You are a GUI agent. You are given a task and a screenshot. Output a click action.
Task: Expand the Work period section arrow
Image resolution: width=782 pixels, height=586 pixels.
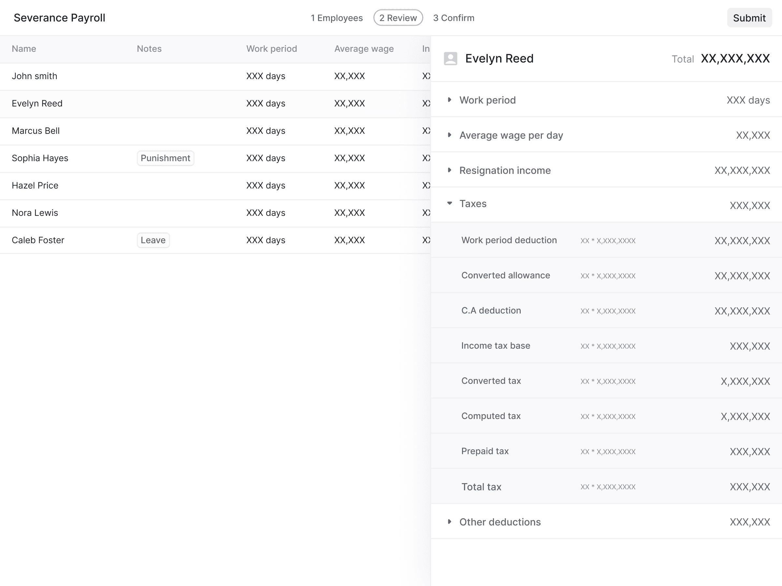coord(449,100)
